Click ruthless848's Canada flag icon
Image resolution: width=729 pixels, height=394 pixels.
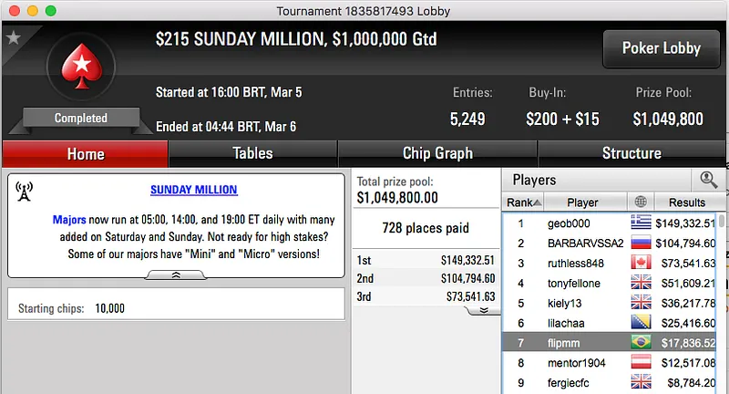coord(642,263)
